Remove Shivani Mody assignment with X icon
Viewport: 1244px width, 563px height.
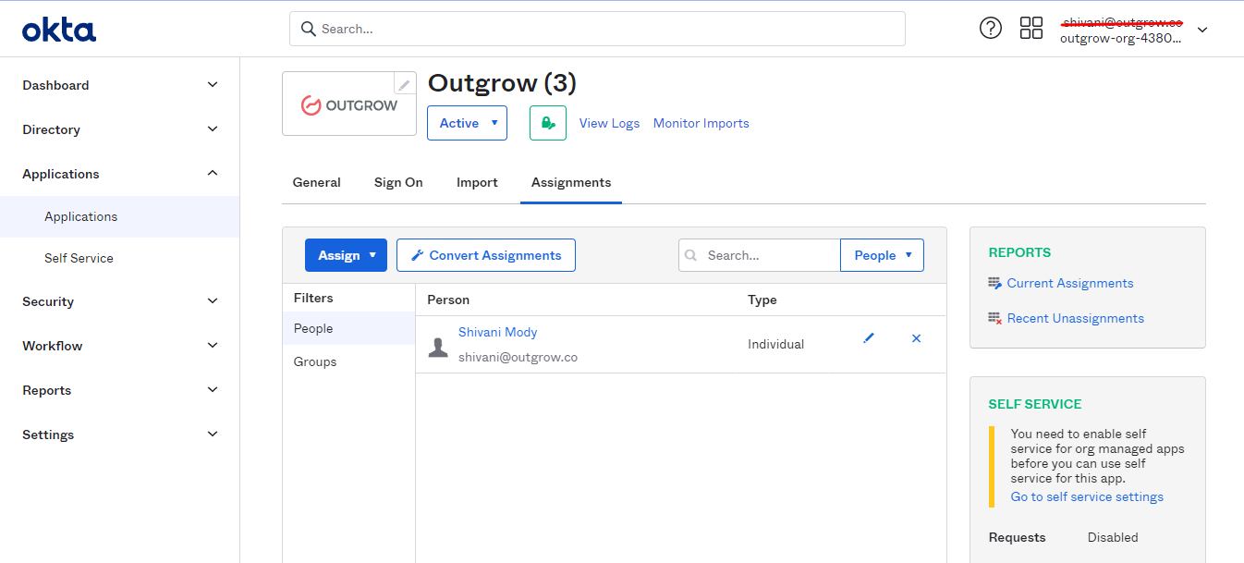(917, 338)
